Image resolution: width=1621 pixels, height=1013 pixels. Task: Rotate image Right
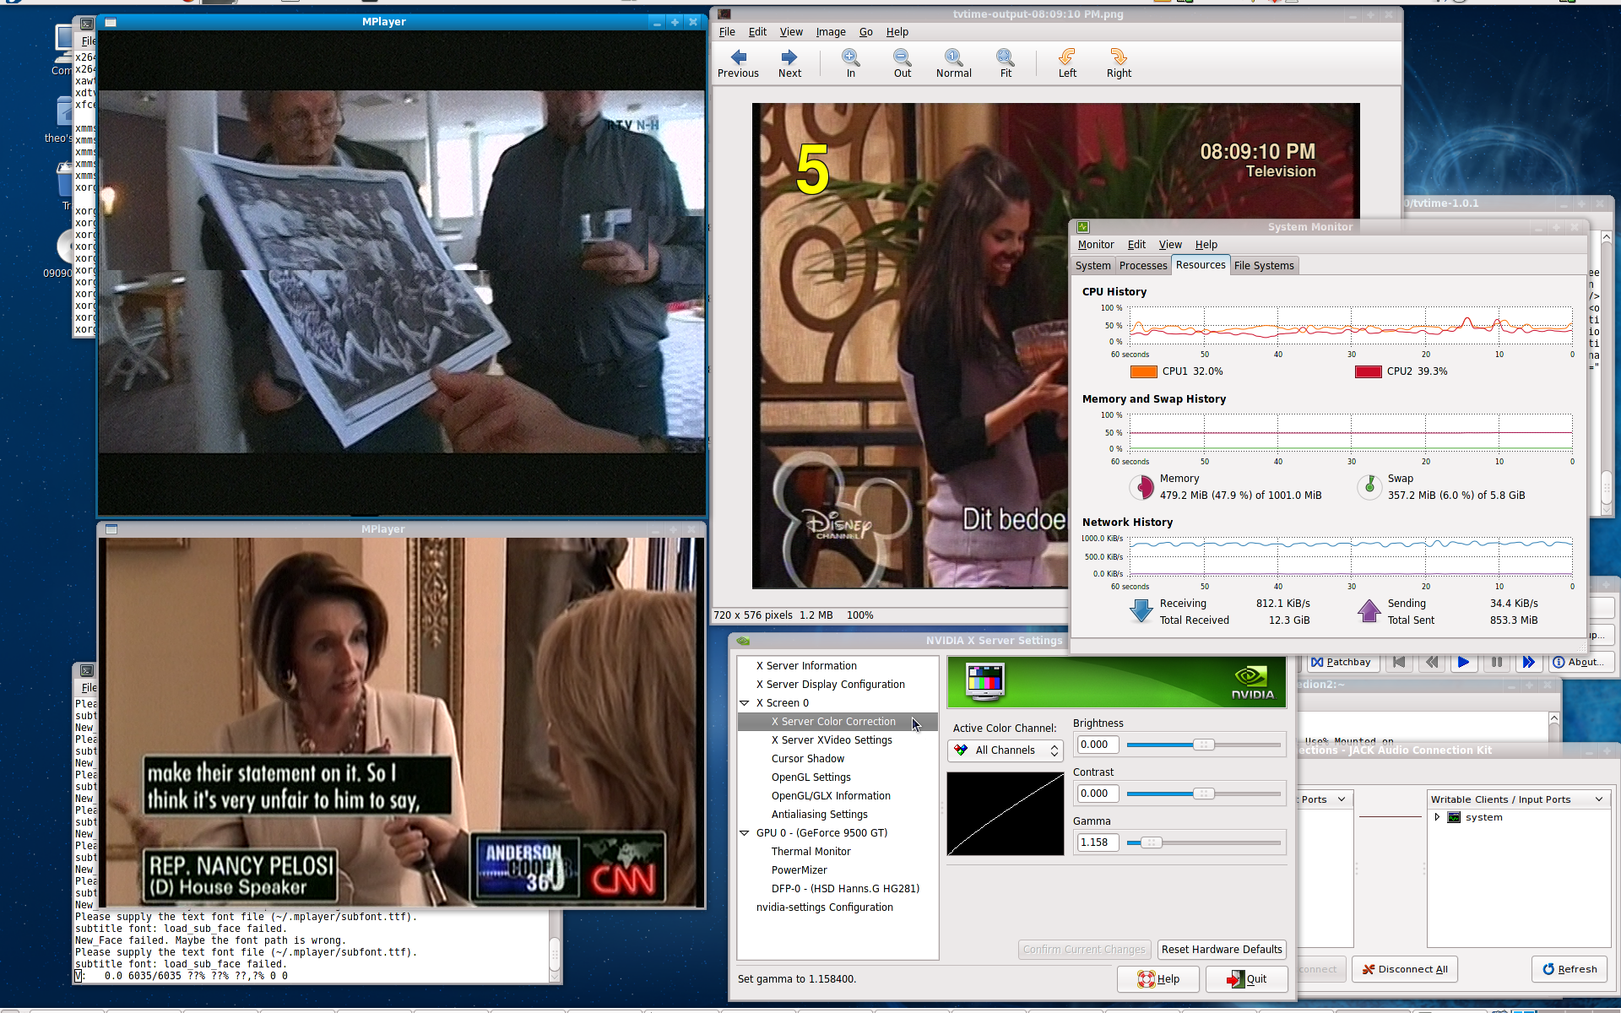point(1119,62)
